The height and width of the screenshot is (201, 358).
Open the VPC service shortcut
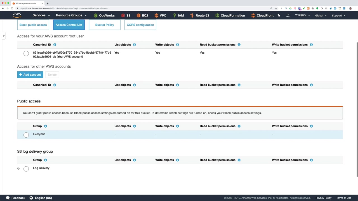(160, 15)
